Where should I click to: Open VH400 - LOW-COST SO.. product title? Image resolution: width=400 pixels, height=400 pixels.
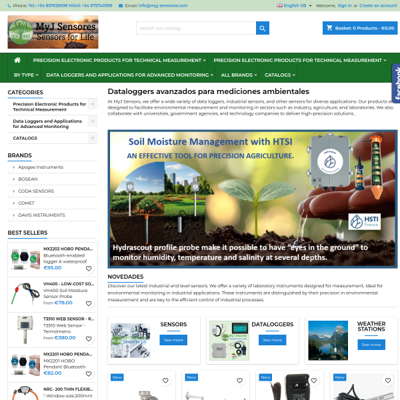click(x=69, y=284)
